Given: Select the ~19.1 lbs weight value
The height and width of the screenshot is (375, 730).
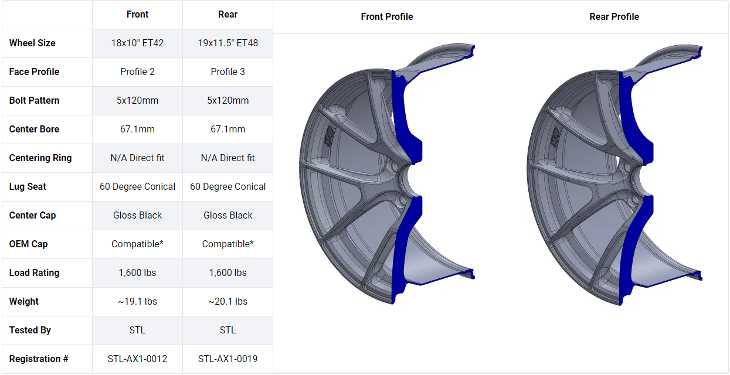Looking at the screenshot, I should [137, 302].
